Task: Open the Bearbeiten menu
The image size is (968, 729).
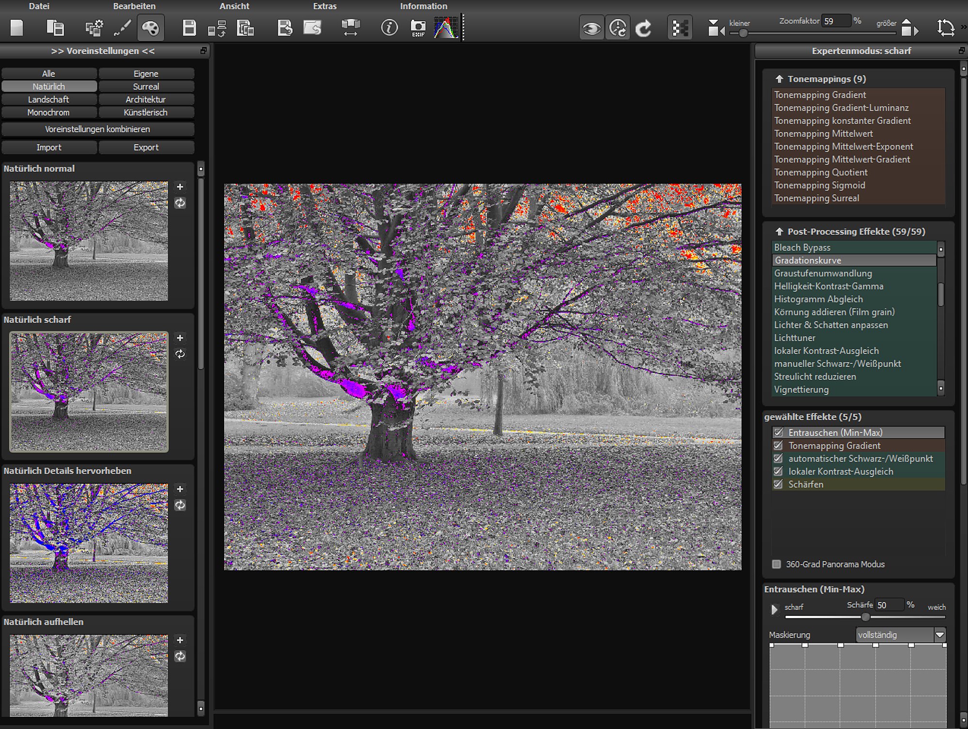Action: (x=134, y=6)
